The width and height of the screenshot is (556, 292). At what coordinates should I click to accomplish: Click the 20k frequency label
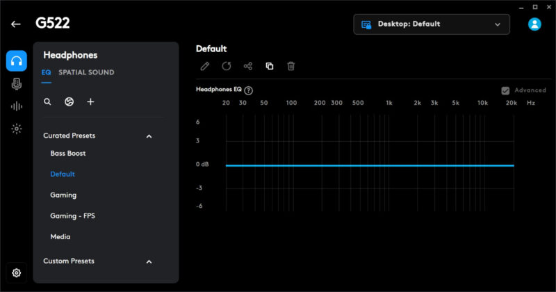pos(512,103)
